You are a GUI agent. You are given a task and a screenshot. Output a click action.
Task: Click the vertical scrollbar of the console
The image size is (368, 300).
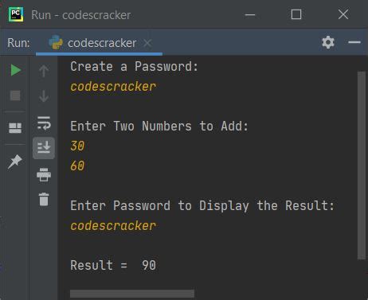(x=361, y=166)
